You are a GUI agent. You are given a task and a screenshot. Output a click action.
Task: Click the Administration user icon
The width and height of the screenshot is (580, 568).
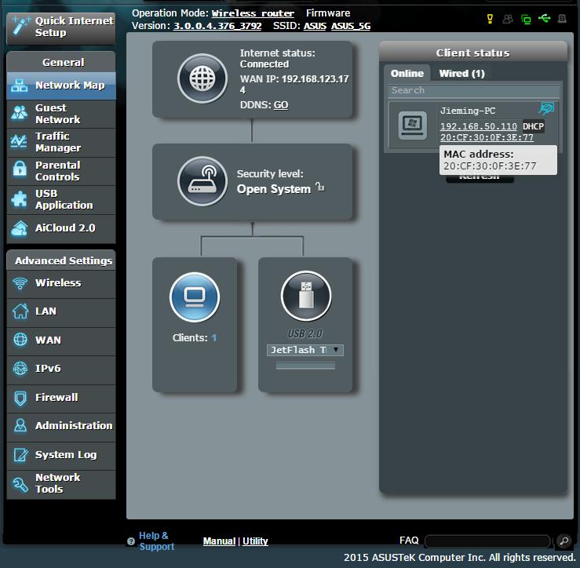pos(20,425)
